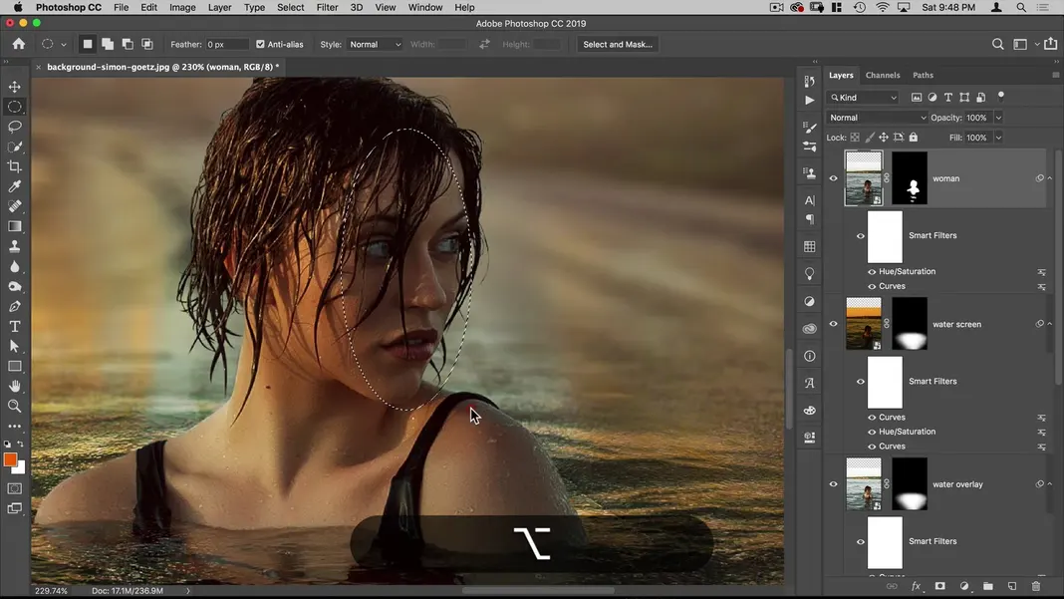
Task: Switch to the Paths tab
Action: (923, 76)
